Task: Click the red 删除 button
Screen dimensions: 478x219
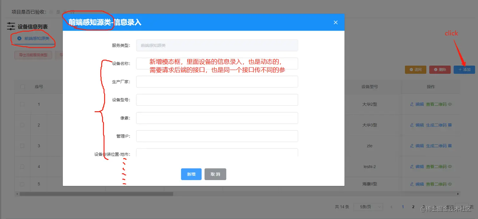Action: click(440, 69)
